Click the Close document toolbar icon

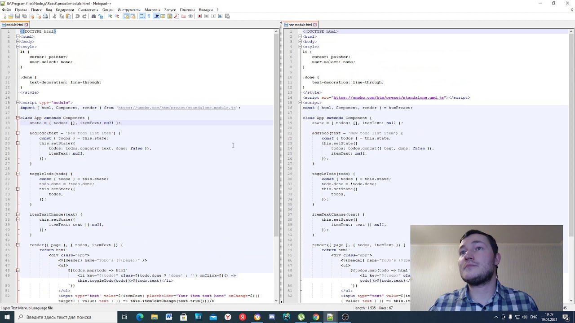(x=31, y=16)
